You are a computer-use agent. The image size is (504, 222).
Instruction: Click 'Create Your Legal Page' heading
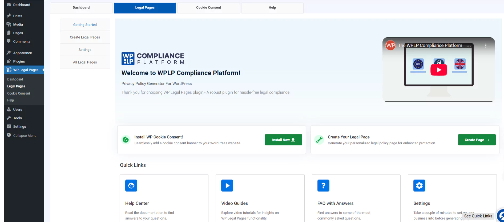click(349, 137)
